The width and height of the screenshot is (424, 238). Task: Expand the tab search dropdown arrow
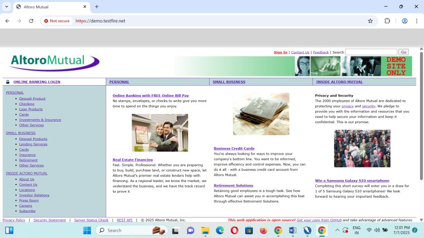7,7
